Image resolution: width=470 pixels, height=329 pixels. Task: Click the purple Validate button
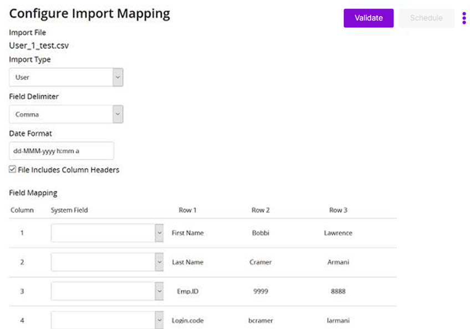pyautogui.click(x=369, y=18)
